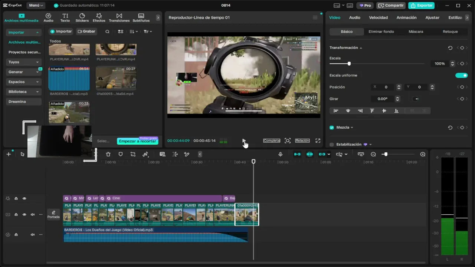
Task: Open the media filter dropdown
Action: 148,32
